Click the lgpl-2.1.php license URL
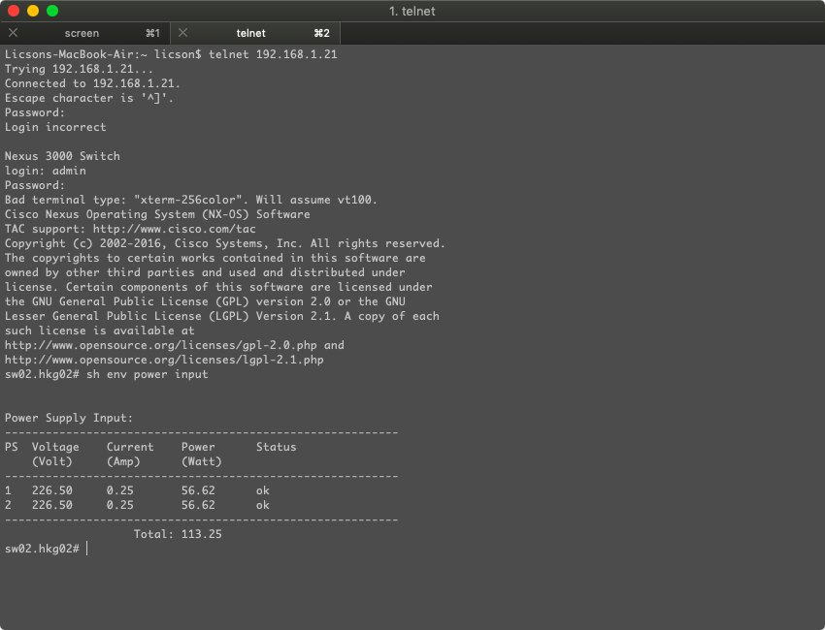This screenshot has width=825, height=630. point(164,360)
